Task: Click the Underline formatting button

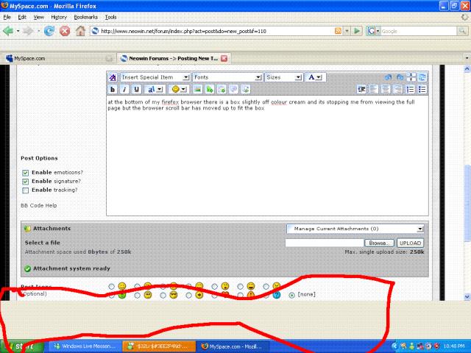Action: [136, 89]
